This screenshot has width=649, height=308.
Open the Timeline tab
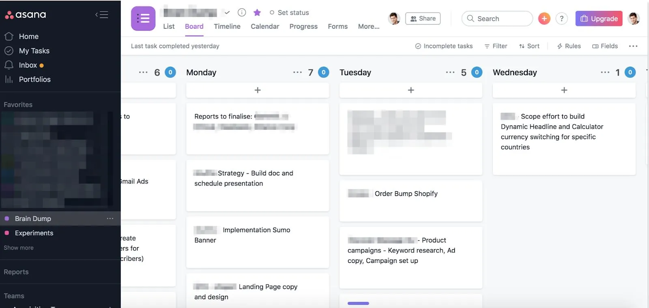(227, 26)
